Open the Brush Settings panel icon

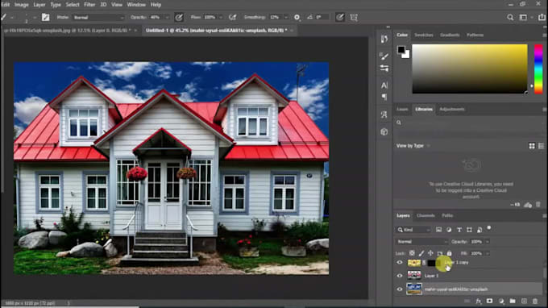(384, 69)
